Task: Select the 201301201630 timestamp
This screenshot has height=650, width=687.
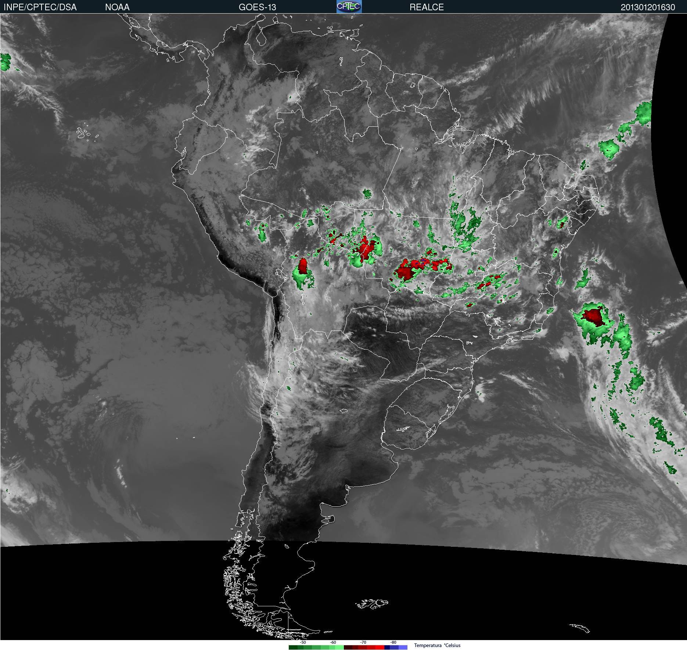Action: coord(648,7)
